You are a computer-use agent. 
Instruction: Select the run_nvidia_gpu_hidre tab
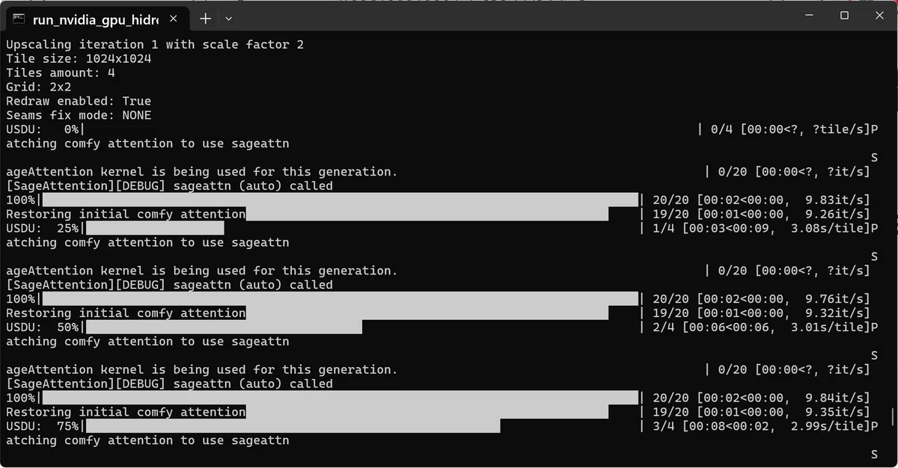96,19
